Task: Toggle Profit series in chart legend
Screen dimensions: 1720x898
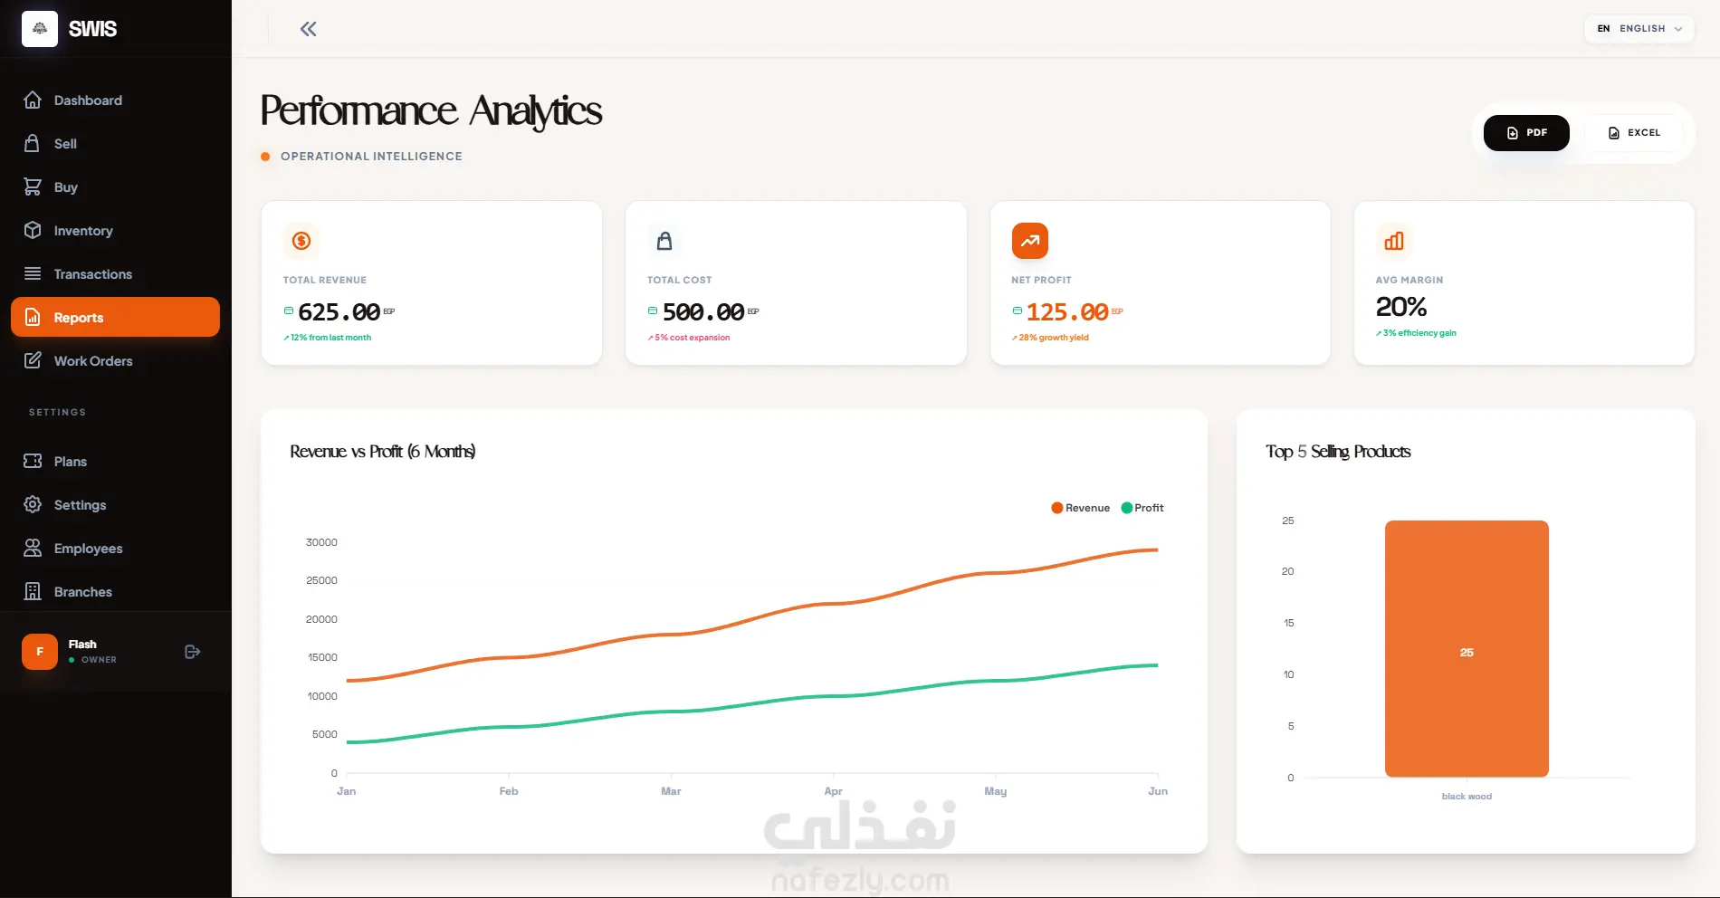Action: 1142,508
